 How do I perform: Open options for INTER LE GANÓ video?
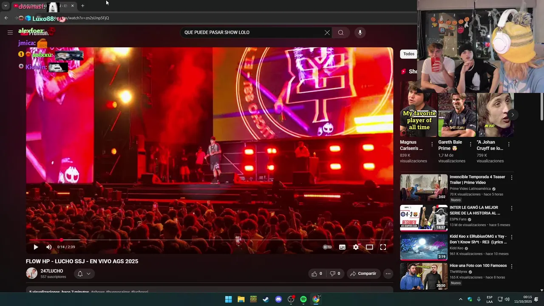(512, 208)
